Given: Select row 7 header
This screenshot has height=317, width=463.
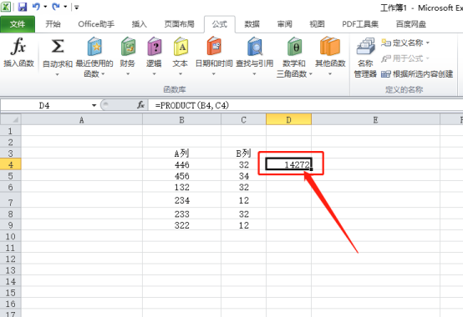Looking at the screenshot, I should (11, 200).
